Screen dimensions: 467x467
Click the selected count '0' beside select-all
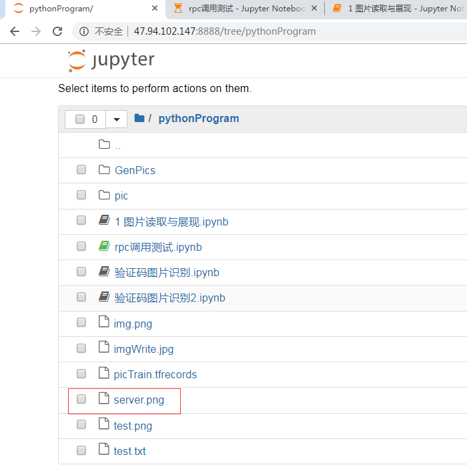click(x=95, y=119)
